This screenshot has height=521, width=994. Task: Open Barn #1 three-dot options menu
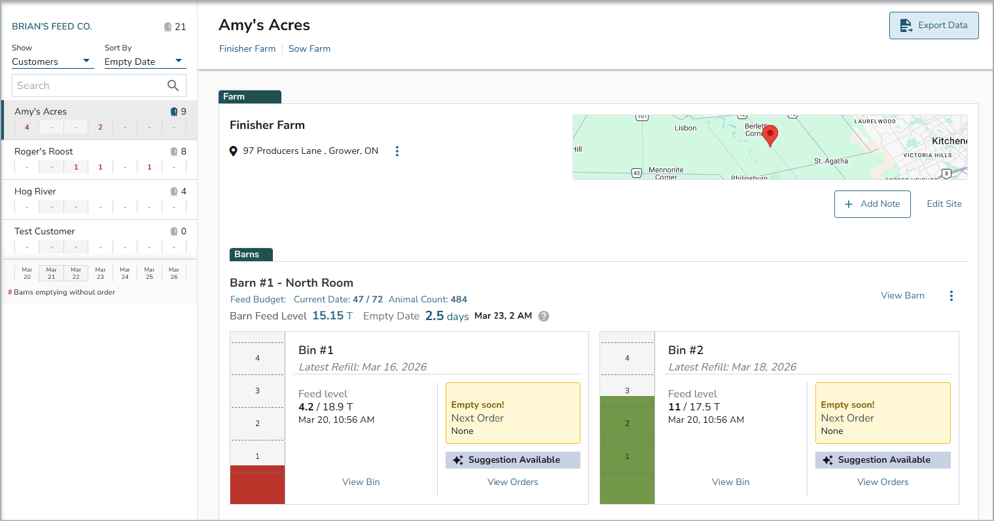pos(951,296)
